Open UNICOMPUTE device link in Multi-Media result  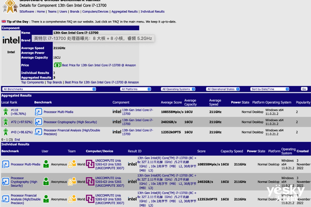pyautogui.click(x=110, y=164)
